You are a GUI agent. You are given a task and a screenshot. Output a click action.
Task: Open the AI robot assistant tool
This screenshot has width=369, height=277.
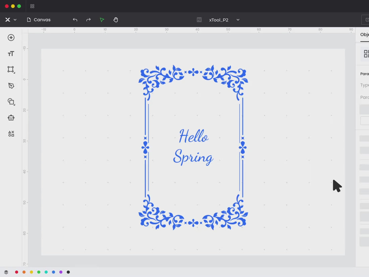(11, 118)
